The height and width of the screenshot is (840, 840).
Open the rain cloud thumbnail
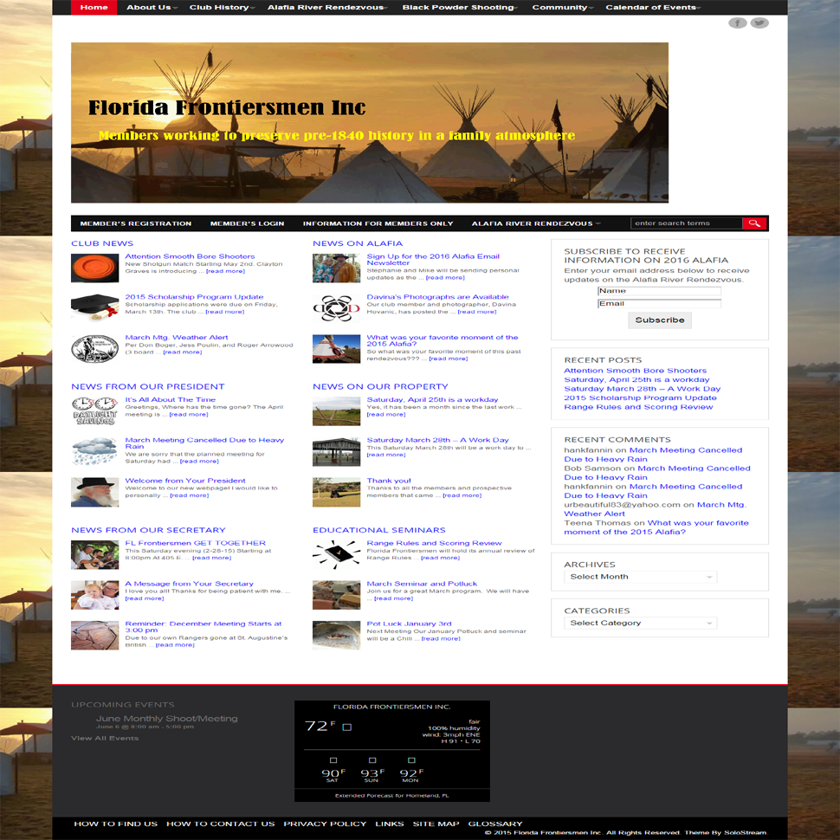94,451
